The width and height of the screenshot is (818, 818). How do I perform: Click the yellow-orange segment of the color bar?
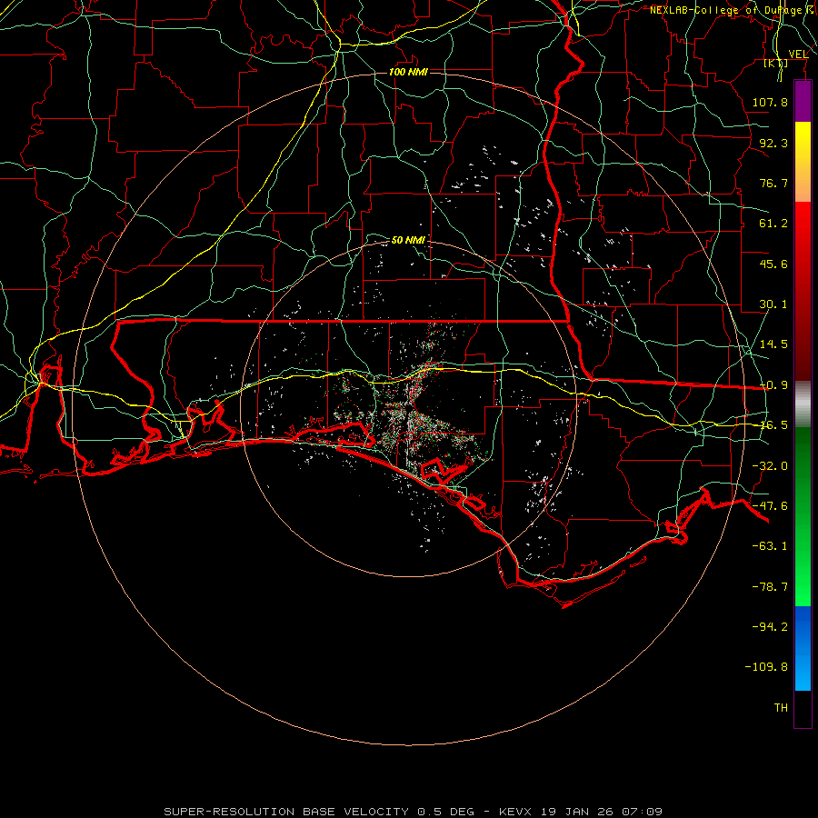[x=803, y=162]
